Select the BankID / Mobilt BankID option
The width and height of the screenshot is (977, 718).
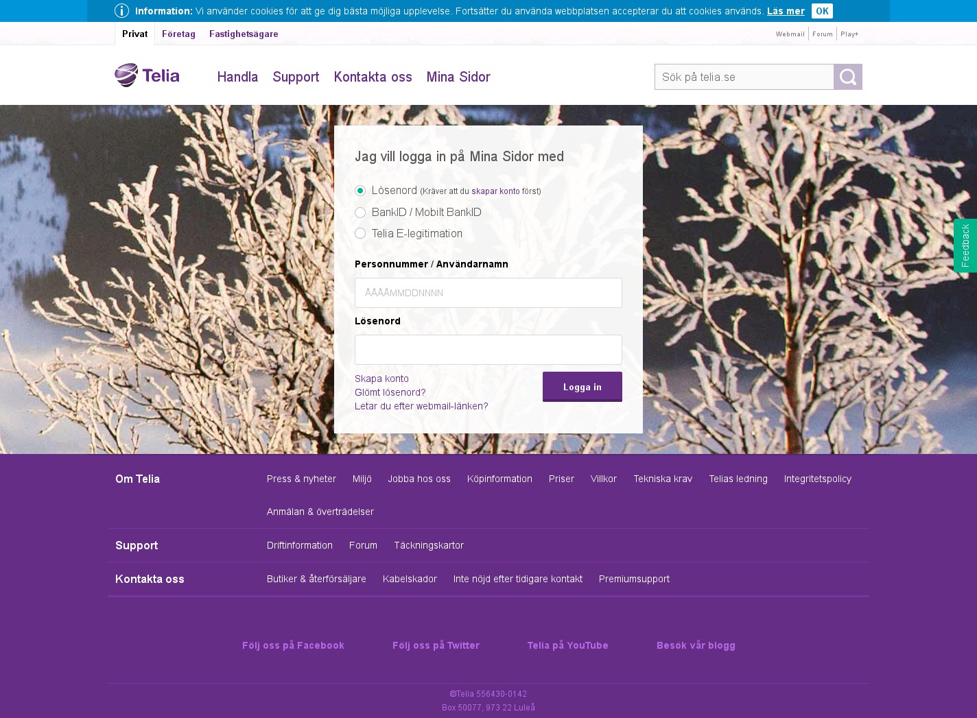point(360,213)
